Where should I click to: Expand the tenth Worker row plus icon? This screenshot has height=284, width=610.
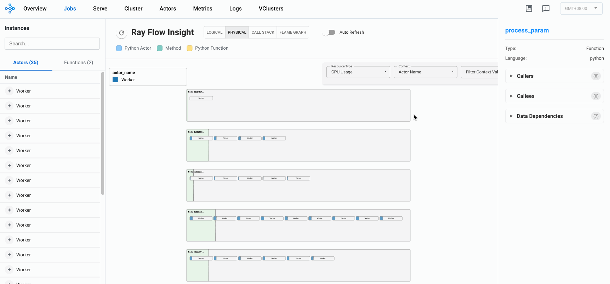point(9,225)
